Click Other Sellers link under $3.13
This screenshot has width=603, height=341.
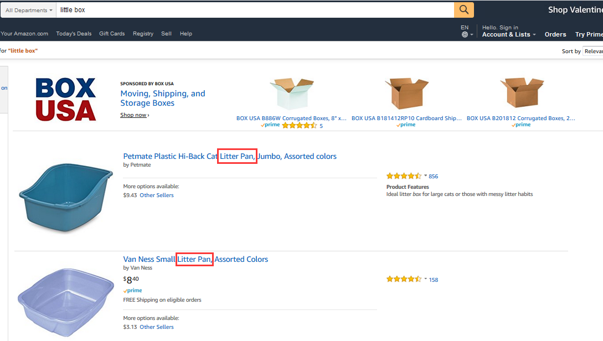[x=156, y=327]
